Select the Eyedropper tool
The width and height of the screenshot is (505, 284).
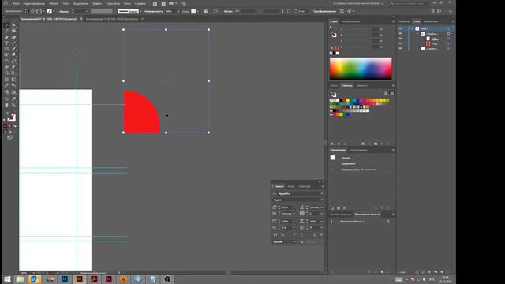[6, 86]
